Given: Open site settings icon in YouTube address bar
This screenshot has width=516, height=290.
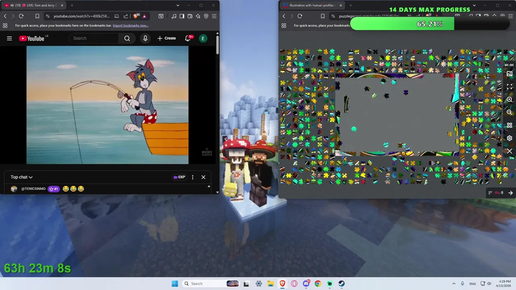Looking at the screenshot, I should click(x=48, y=16).
